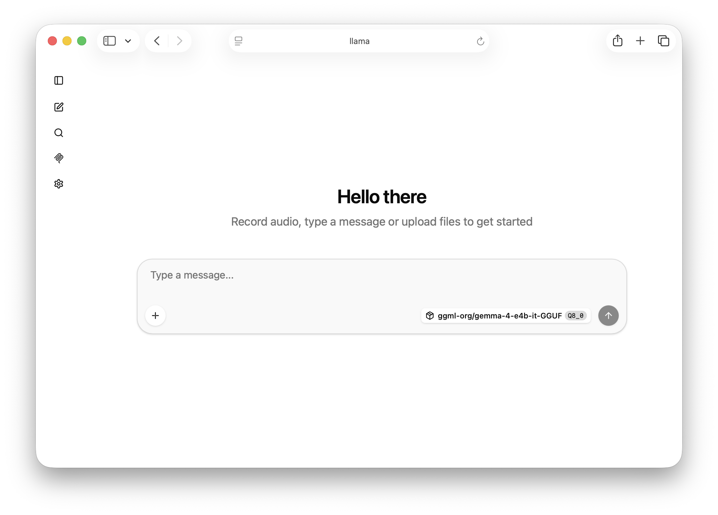
Task: Open a new tab with plus icon
Action: pyautogui.click(x=640, y=41)
